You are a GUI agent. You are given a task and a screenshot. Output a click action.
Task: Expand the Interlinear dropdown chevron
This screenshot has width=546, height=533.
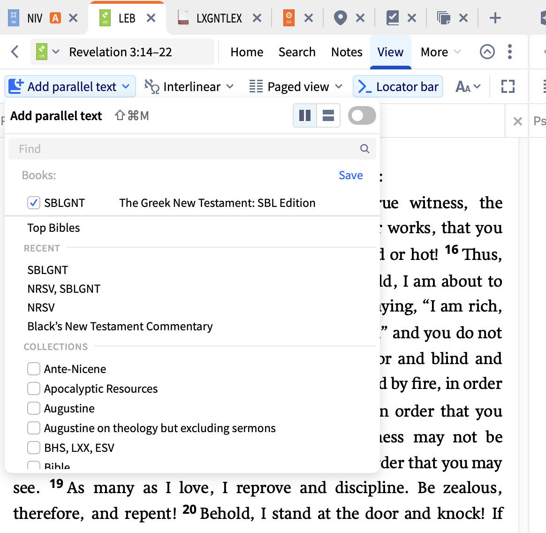(x=230, y=86)
